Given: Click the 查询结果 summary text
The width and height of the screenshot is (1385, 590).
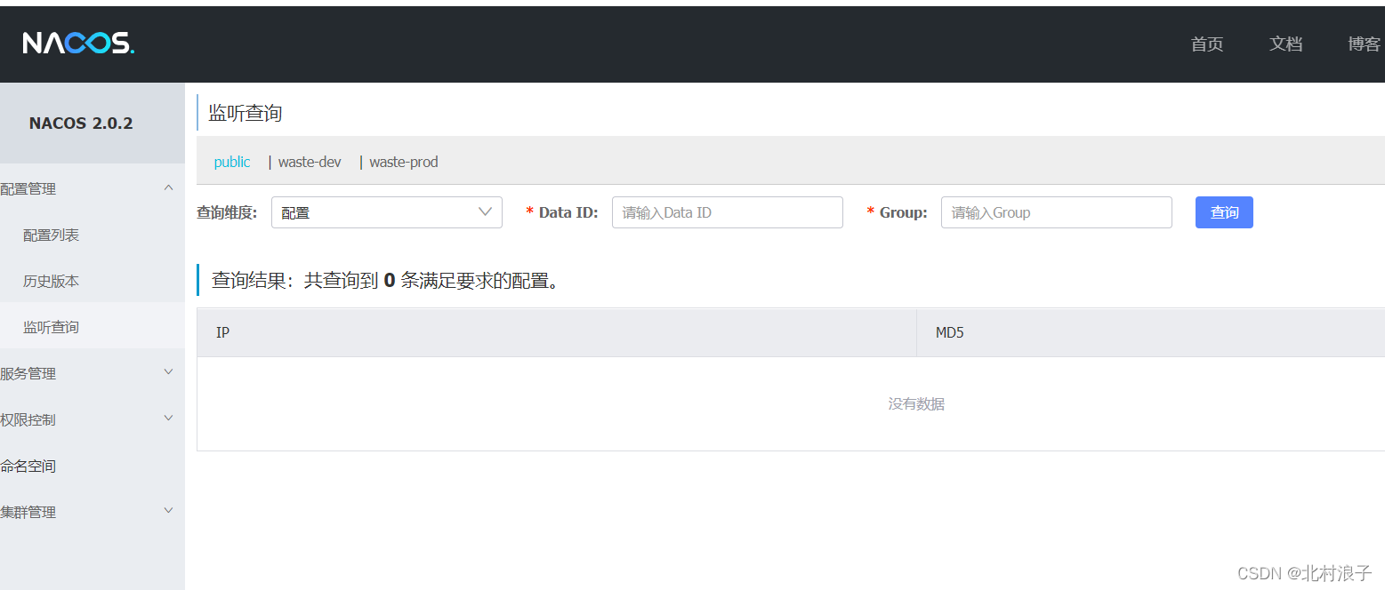Looking at the screenshot, I should tap(385, 281).
